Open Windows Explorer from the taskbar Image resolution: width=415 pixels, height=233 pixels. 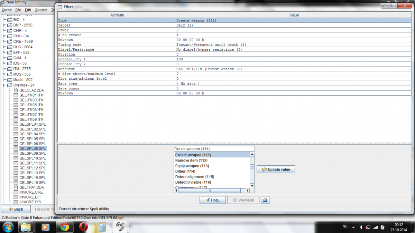coord(26,227)
